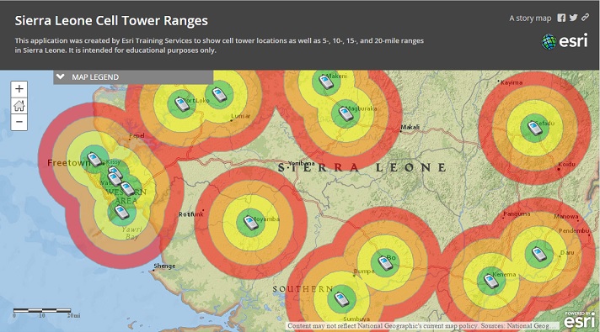The height and width of the screenshot is (332, 600).
Task: Select the cell tower icon at Freetown
Action: point(94,159)
